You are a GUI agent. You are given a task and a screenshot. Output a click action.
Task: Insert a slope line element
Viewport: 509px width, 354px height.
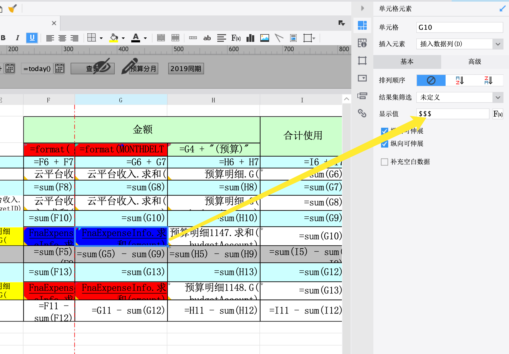tap(279, 38)
